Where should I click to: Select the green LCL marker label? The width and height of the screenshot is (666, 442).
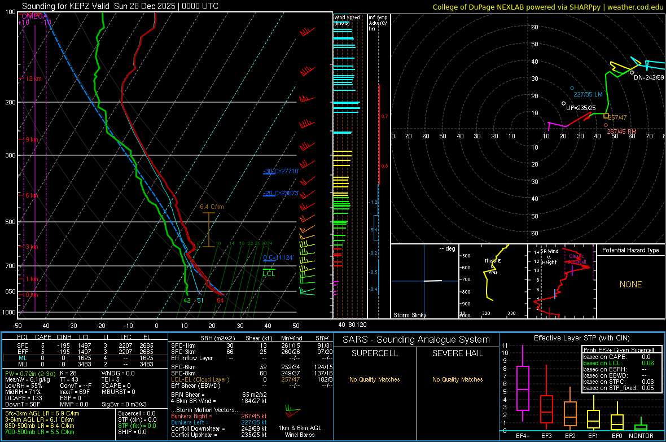269,274
